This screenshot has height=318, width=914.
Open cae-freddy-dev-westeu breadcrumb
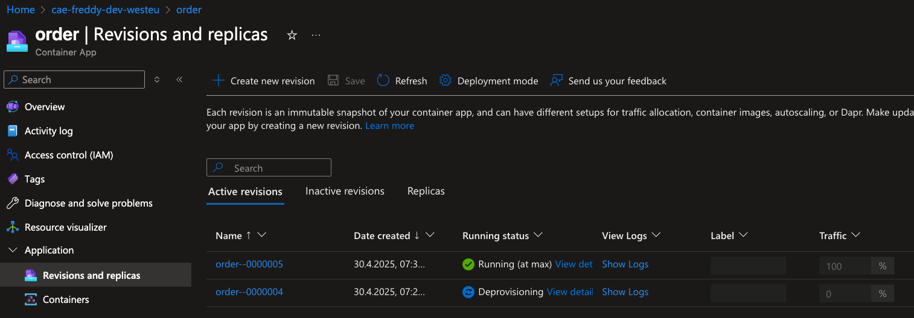pos(106,10)
